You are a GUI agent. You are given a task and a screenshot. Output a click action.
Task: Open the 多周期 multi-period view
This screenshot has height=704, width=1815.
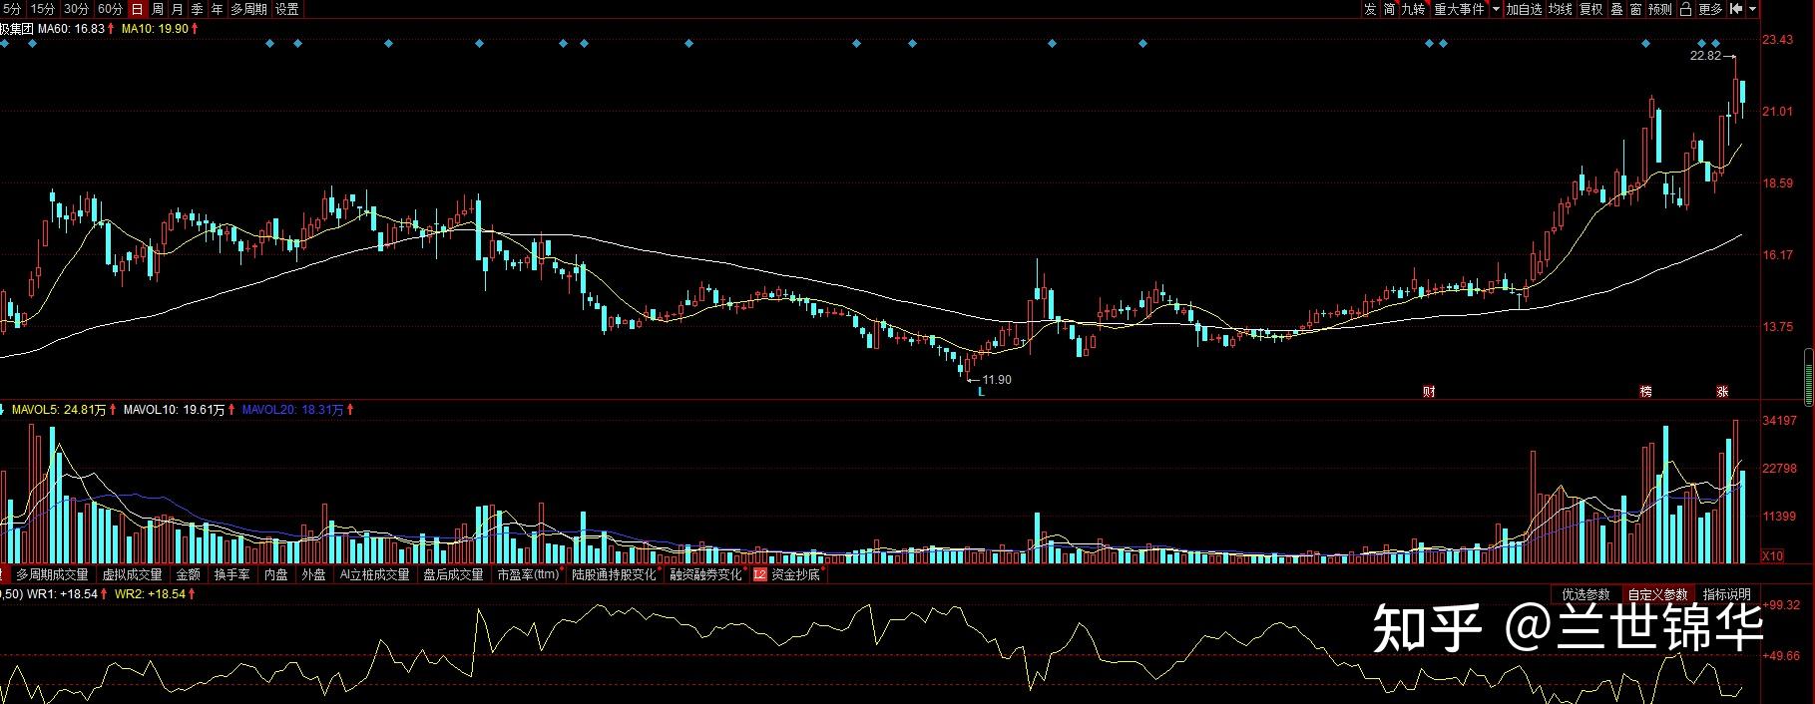coord(248,9)
